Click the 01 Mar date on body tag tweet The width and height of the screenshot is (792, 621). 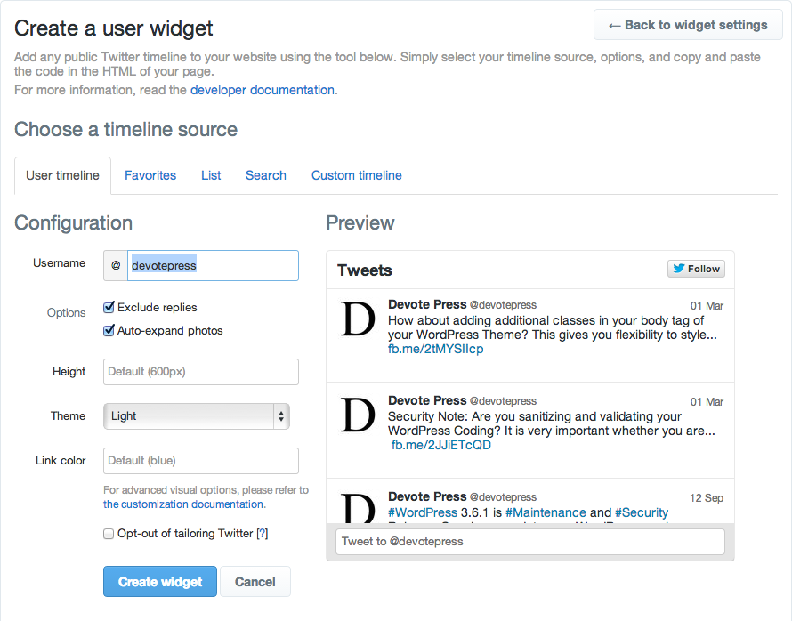pos(707,306)
